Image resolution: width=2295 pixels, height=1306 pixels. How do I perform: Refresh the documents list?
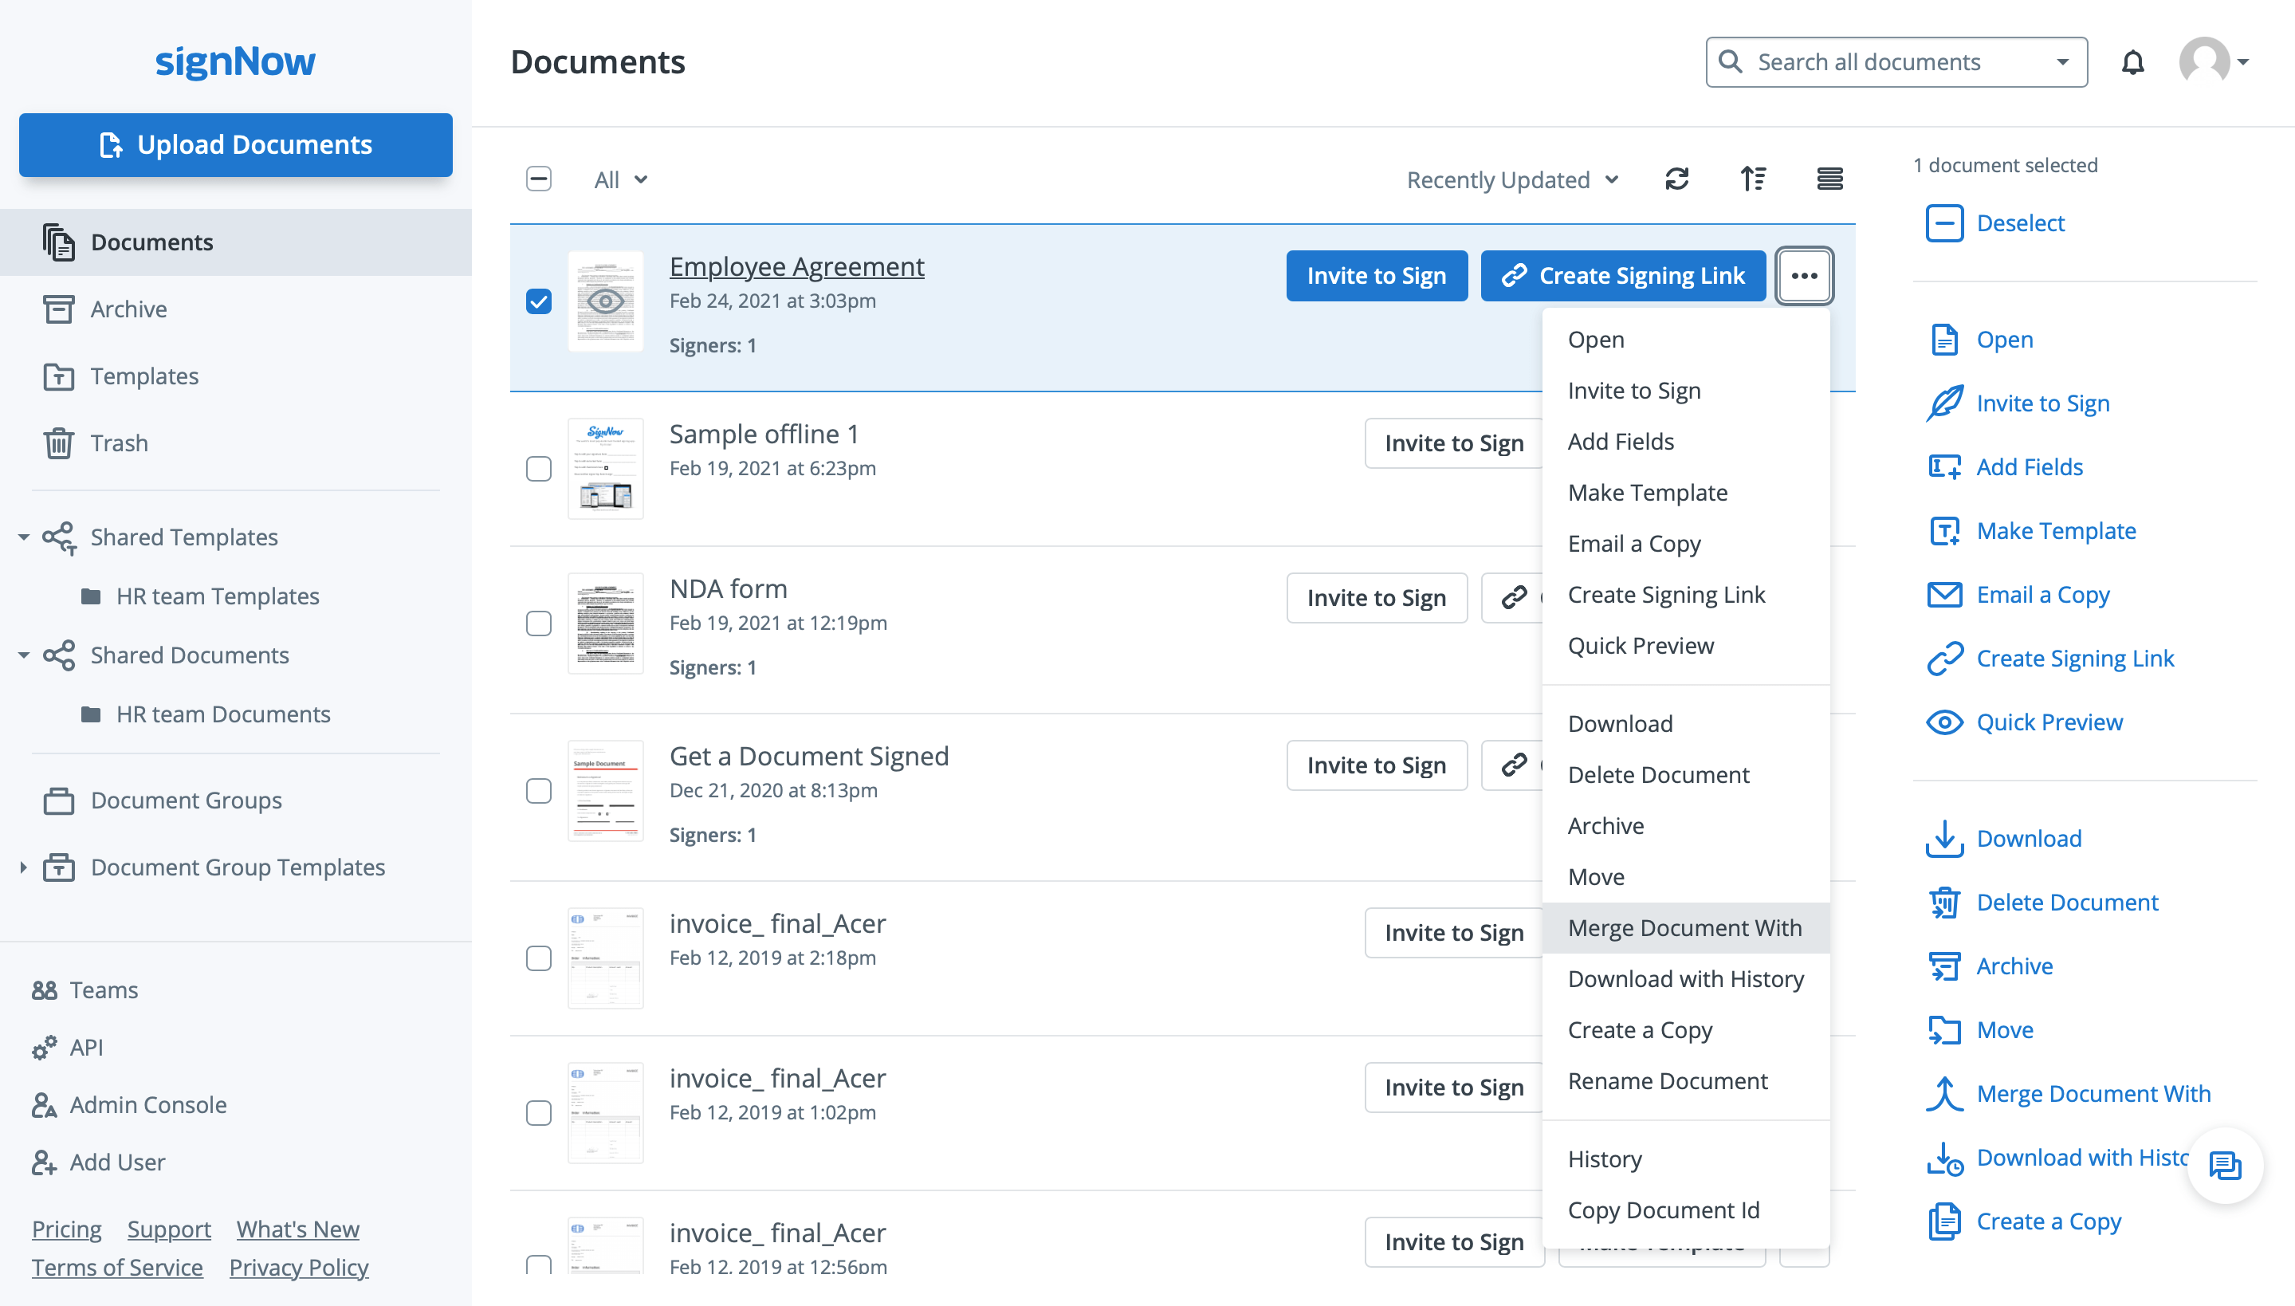pyautogui.click(x=1677, y=179)
